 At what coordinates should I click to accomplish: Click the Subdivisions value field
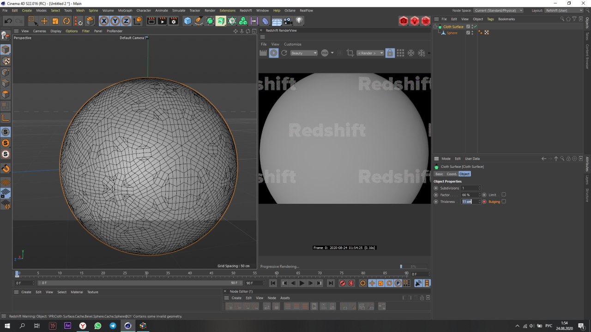tap(469, 188)
